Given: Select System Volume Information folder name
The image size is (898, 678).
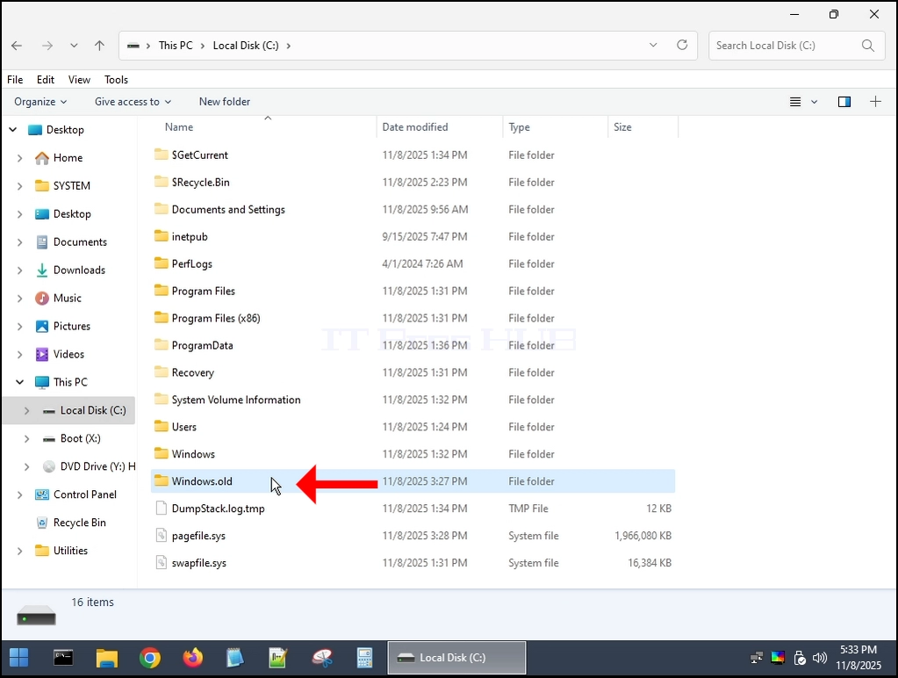Looking at the screenshot, I should click(236, 400).
